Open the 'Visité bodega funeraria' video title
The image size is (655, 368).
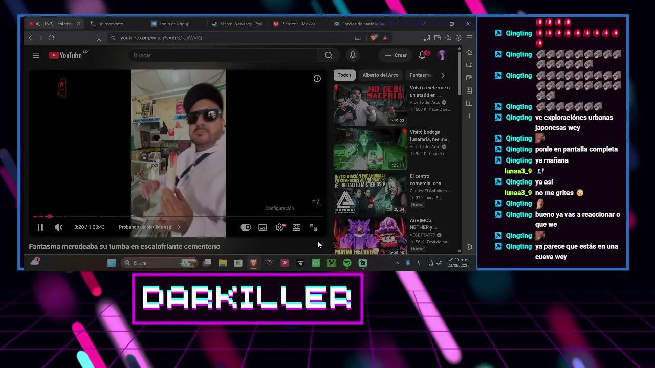coord(430,135)
